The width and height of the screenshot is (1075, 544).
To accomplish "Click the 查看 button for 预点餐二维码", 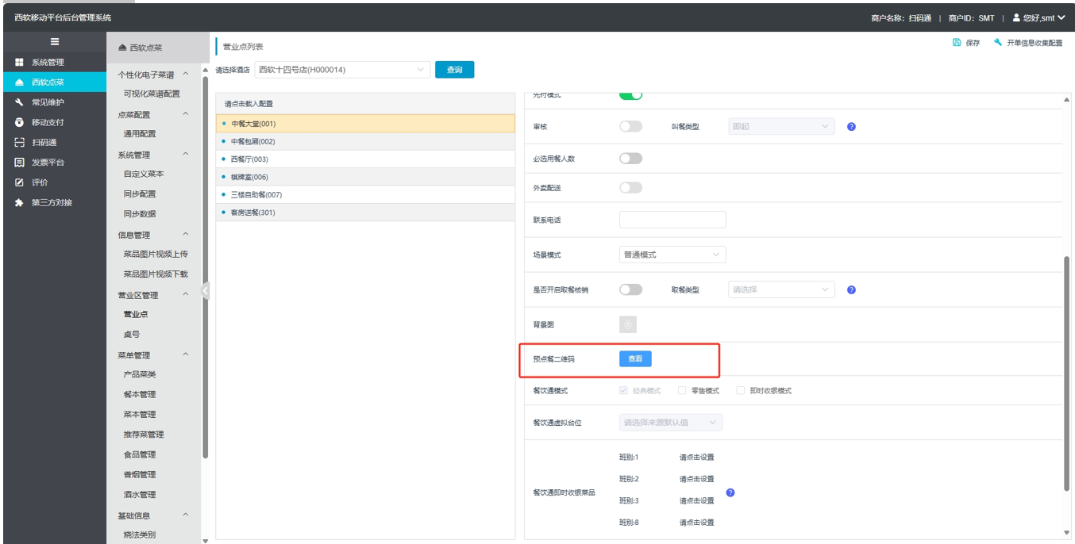I will point(635,359).
